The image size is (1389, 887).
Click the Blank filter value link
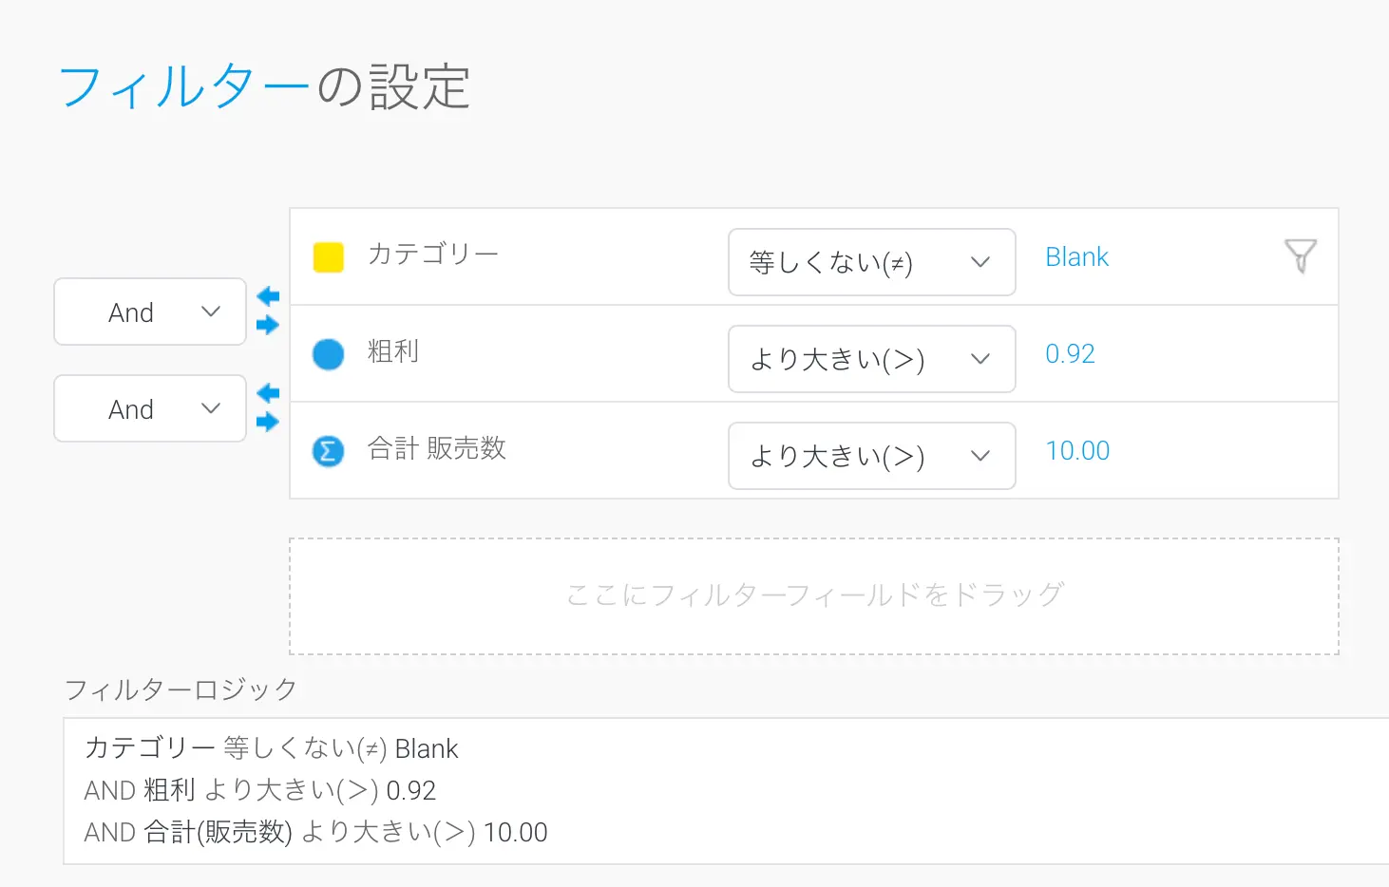click(1076, 257)
